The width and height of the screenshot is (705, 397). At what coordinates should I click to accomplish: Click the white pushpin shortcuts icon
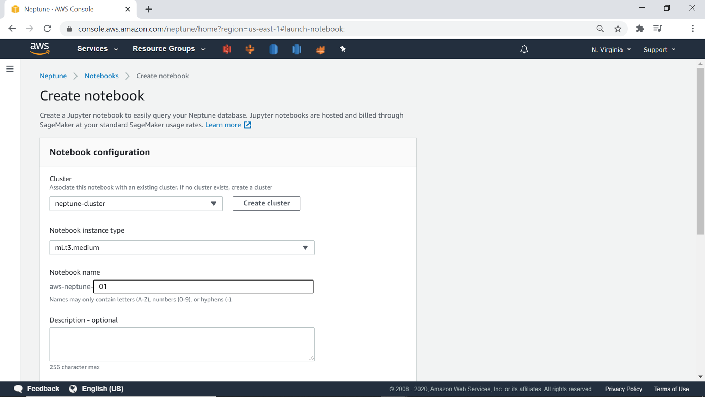pos(343,49)
